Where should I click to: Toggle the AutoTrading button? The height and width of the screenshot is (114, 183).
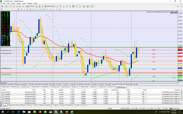(49, 6)
